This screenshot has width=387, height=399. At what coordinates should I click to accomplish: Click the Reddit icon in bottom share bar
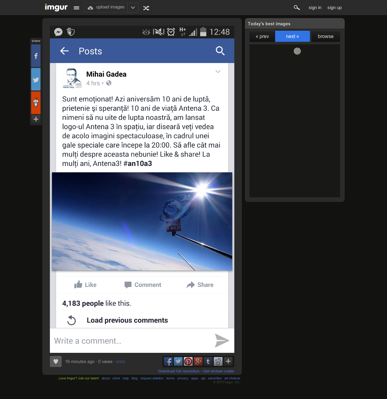pos(218,361)
